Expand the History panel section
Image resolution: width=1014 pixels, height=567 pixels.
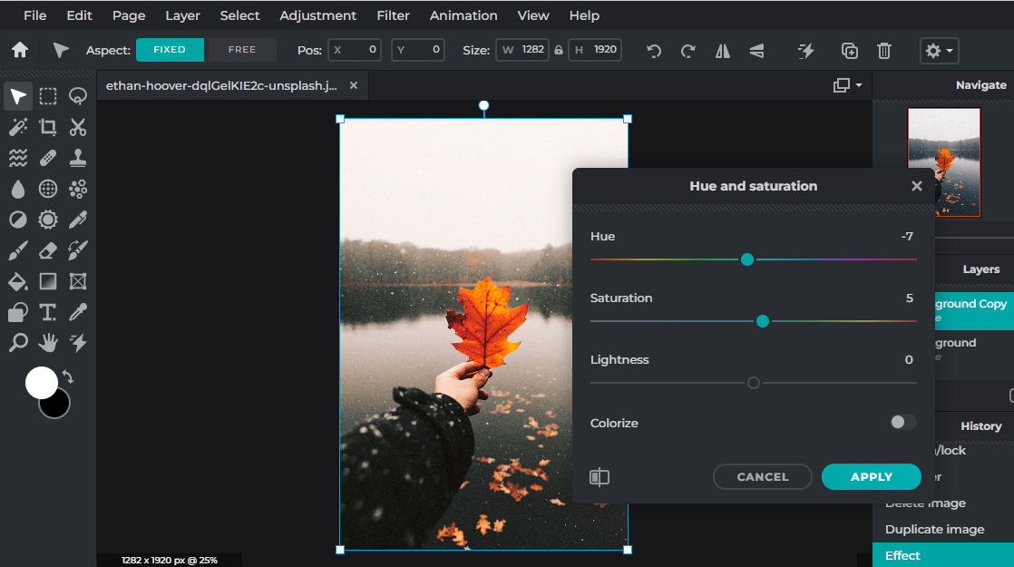(x=981, y=426)
